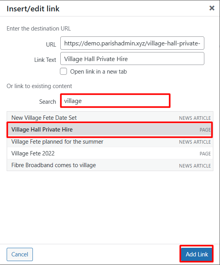Click the Insert/edit link dialog title
Viewport: 220px width, 265px height.
click(x=33, y=9)
